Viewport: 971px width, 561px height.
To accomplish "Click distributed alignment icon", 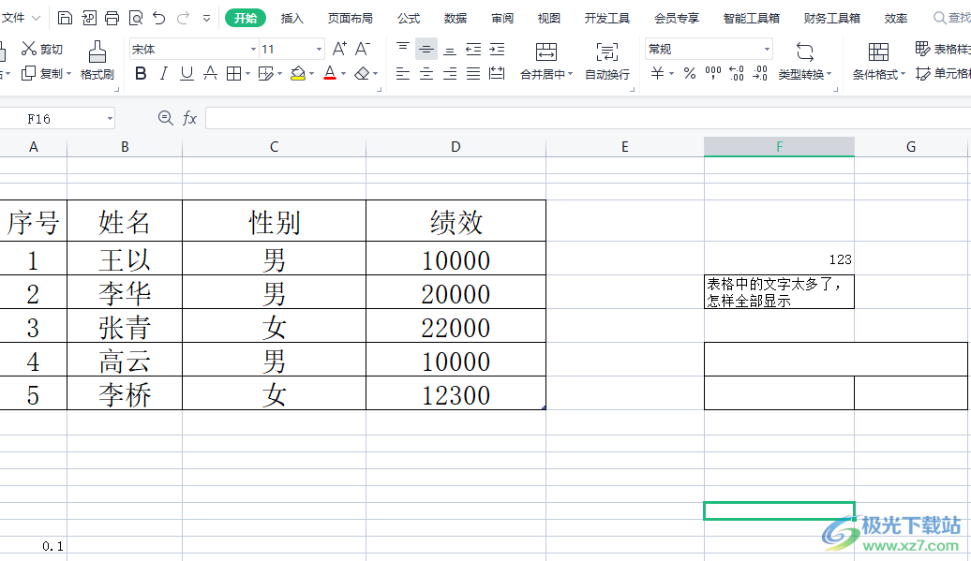I will click(497, 74).
